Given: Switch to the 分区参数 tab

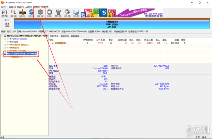Looking at the screenshot, I should [54, 36].
